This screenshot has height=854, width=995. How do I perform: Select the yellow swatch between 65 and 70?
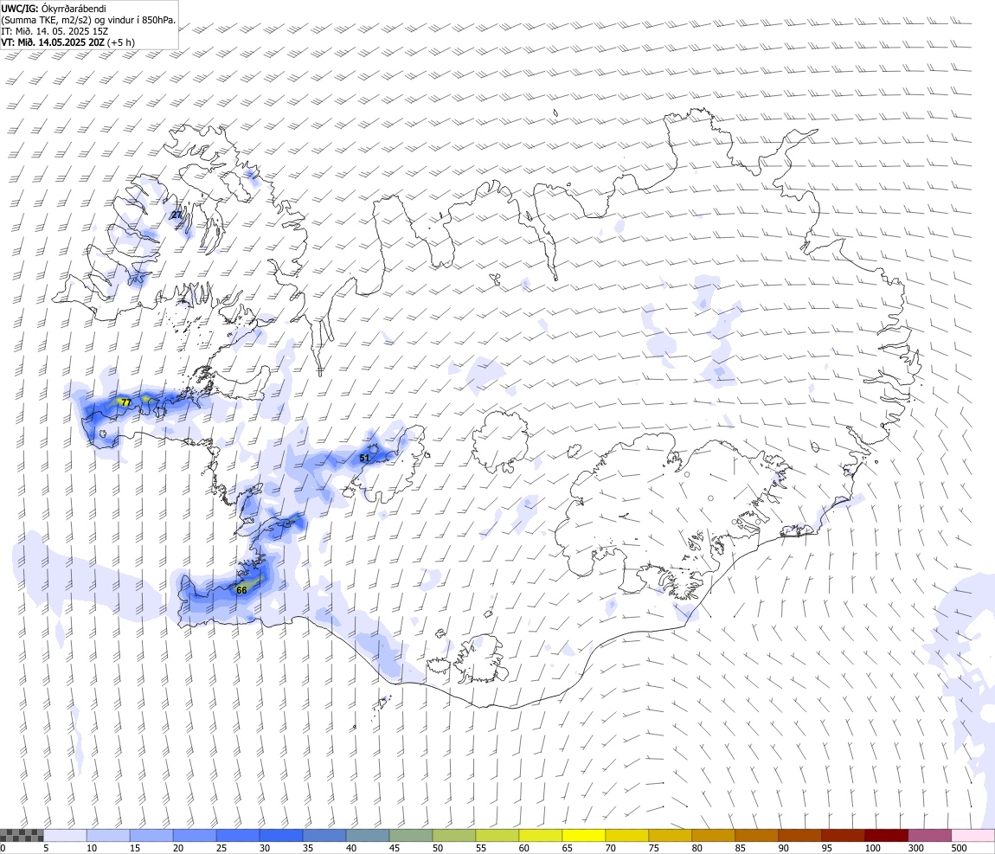point(584,836)
